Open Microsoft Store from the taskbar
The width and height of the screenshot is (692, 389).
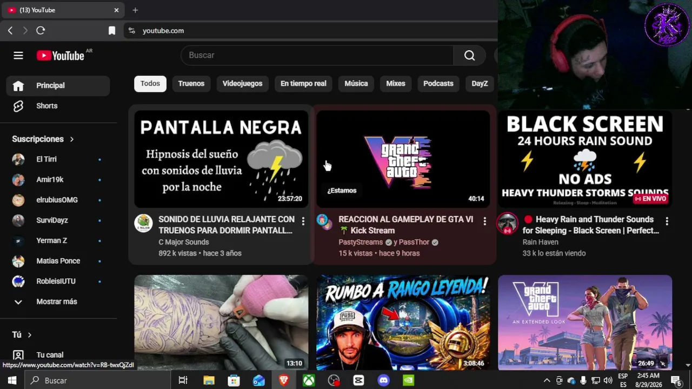[234, 380]
